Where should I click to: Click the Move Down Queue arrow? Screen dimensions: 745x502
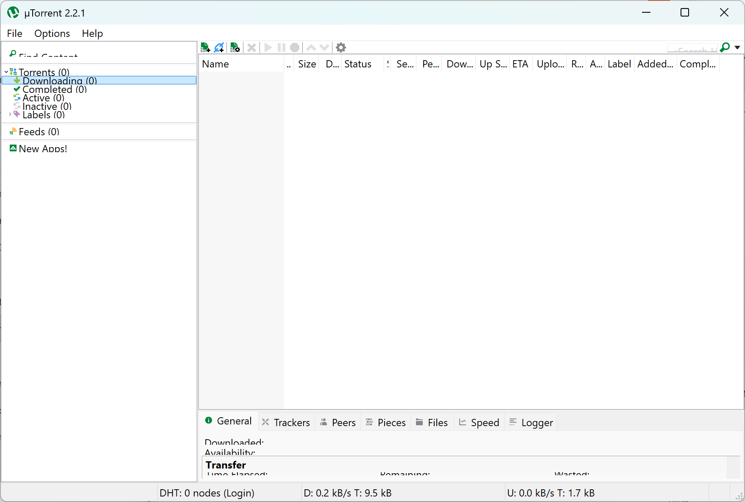pos(324,47)
